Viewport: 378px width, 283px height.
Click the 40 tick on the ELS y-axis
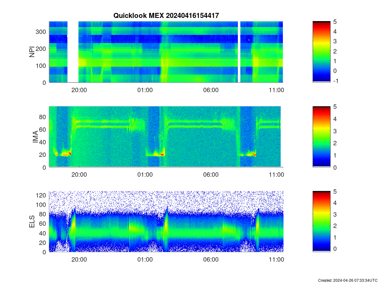pos(43,233)
